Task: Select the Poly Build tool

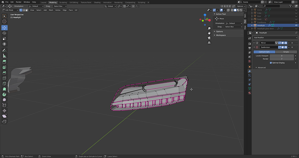Action: coord(4,89)
